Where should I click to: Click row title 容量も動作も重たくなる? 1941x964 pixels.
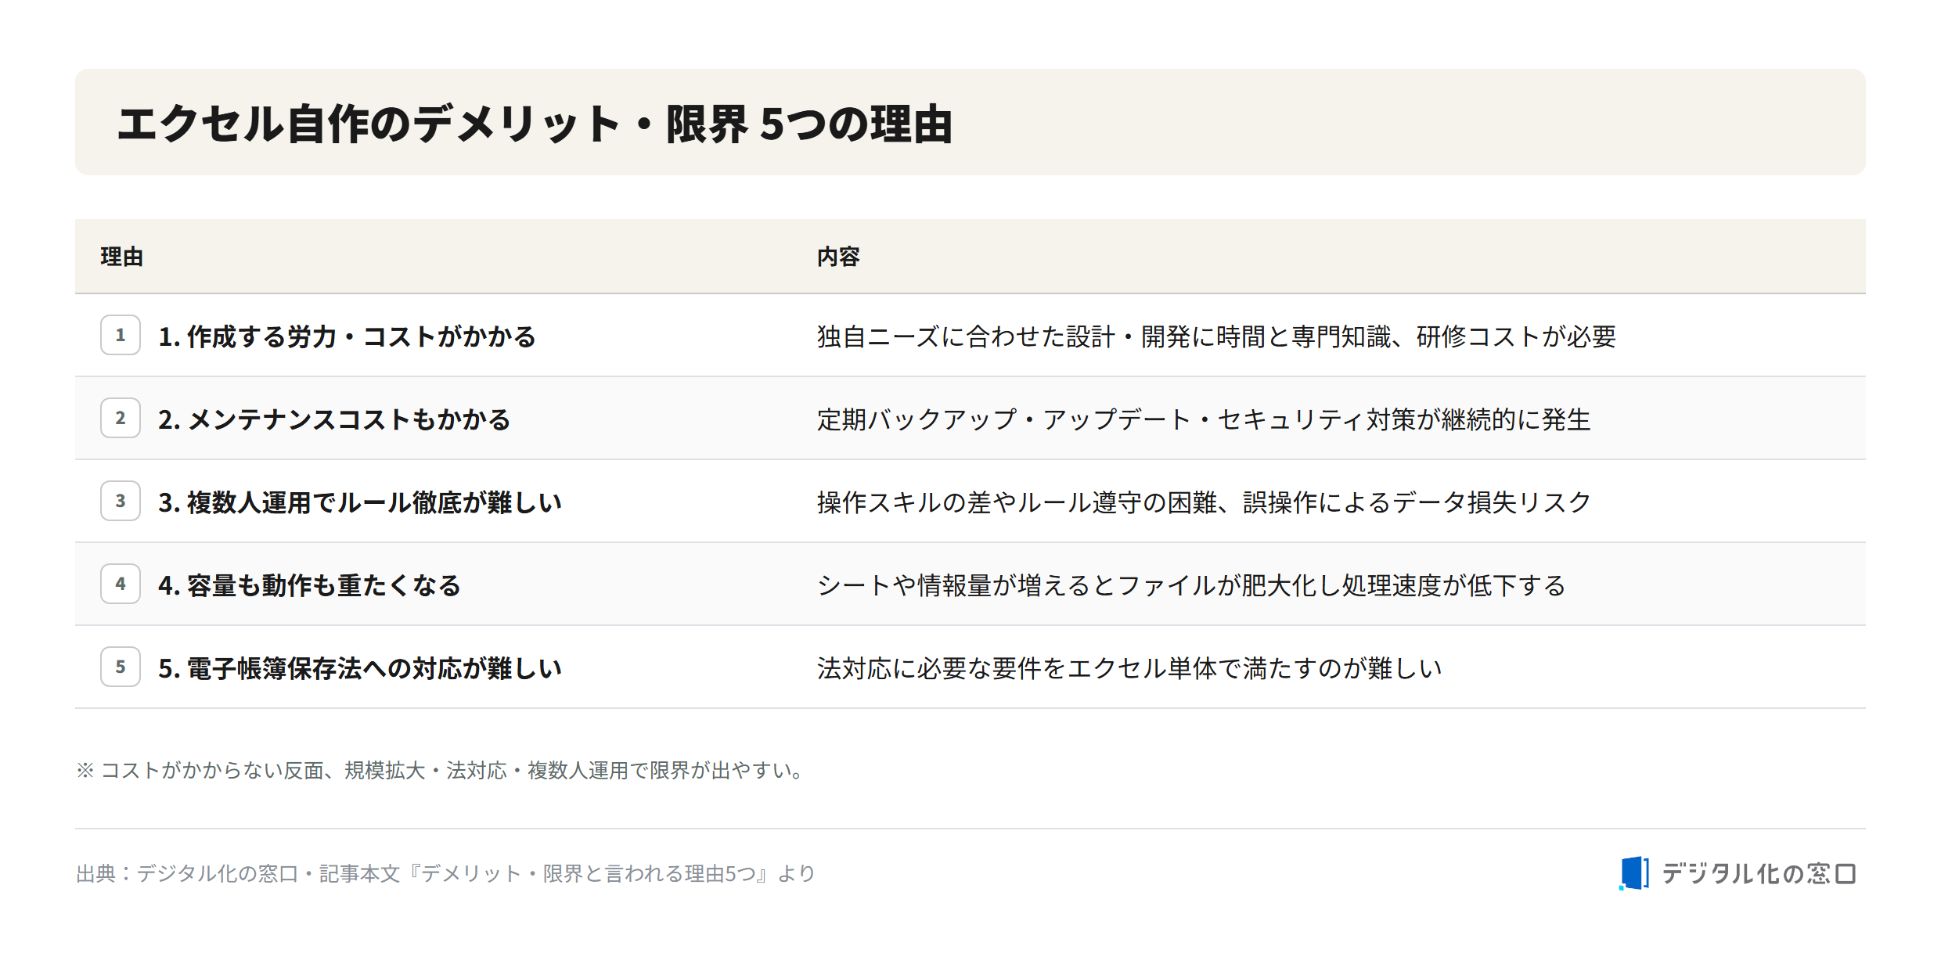[x=309, y=585]
